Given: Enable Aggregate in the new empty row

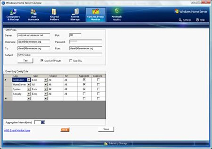Looking at the screenshot, I should point(84,98).
